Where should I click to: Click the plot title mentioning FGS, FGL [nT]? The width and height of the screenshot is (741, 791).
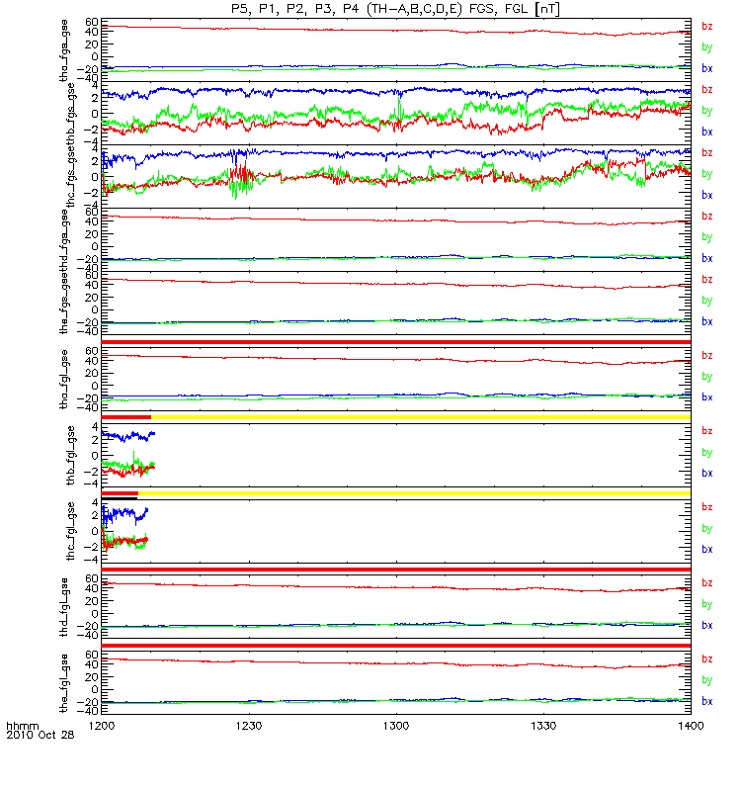coord(396,9)
